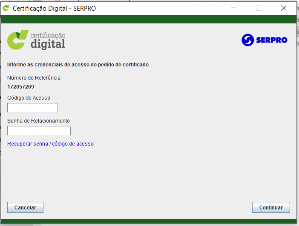299x226 pixels.
Task: Close the Certificação Digital window
Action: pyautogui.click(x=283, y=8)
